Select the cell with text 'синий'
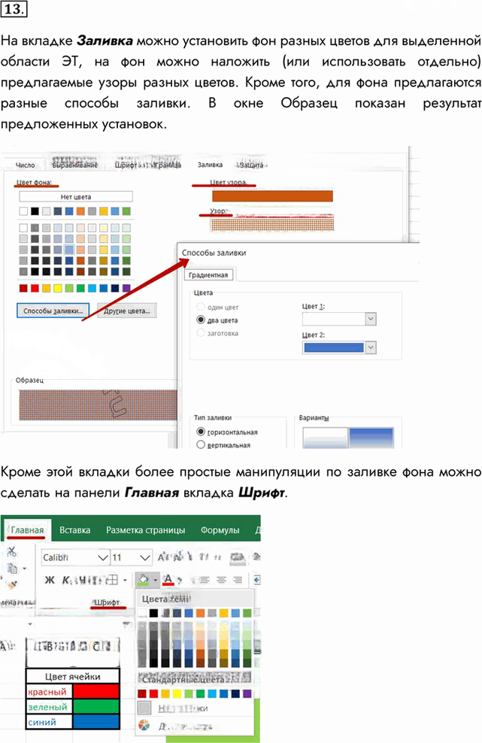The image size is (482, 743). pyautogui.click(x=49, y=722)
